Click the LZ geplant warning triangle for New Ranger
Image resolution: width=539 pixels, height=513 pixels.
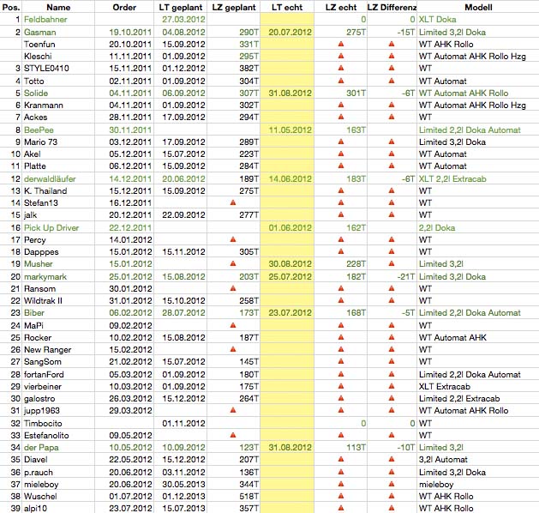[233, 349]
